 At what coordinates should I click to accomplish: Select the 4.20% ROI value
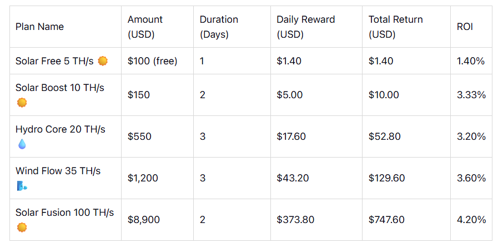coord(471,220)
